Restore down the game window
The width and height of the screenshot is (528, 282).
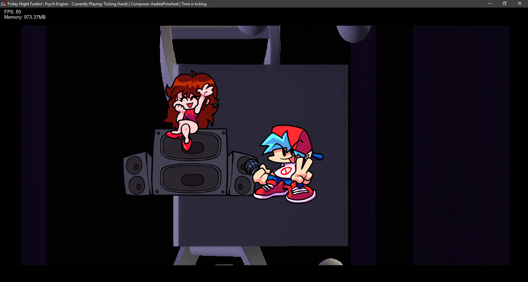click(505, 4)
